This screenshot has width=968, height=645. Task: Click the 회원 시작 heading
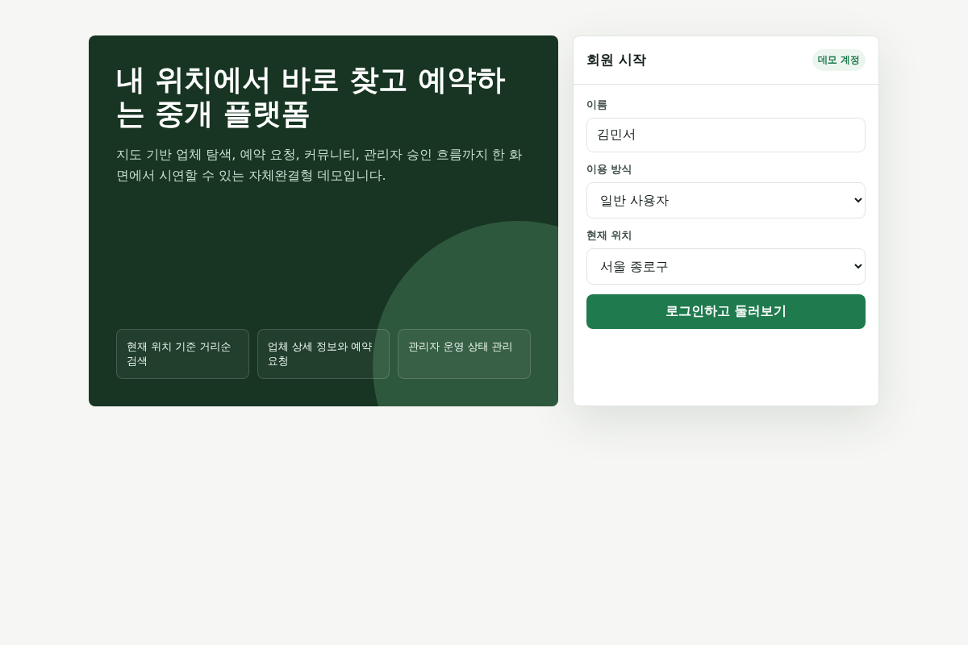pos(616,60)
